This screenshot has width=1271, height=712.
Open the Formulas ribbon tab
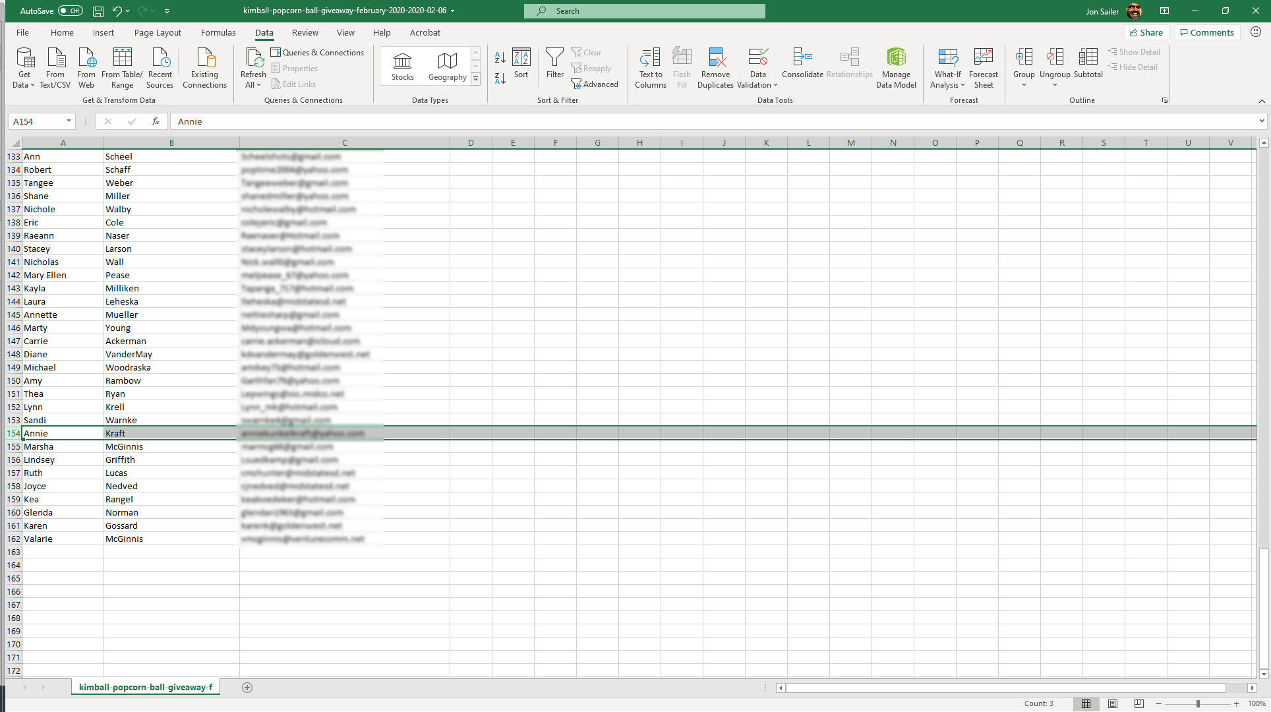[x=218, y=32]
